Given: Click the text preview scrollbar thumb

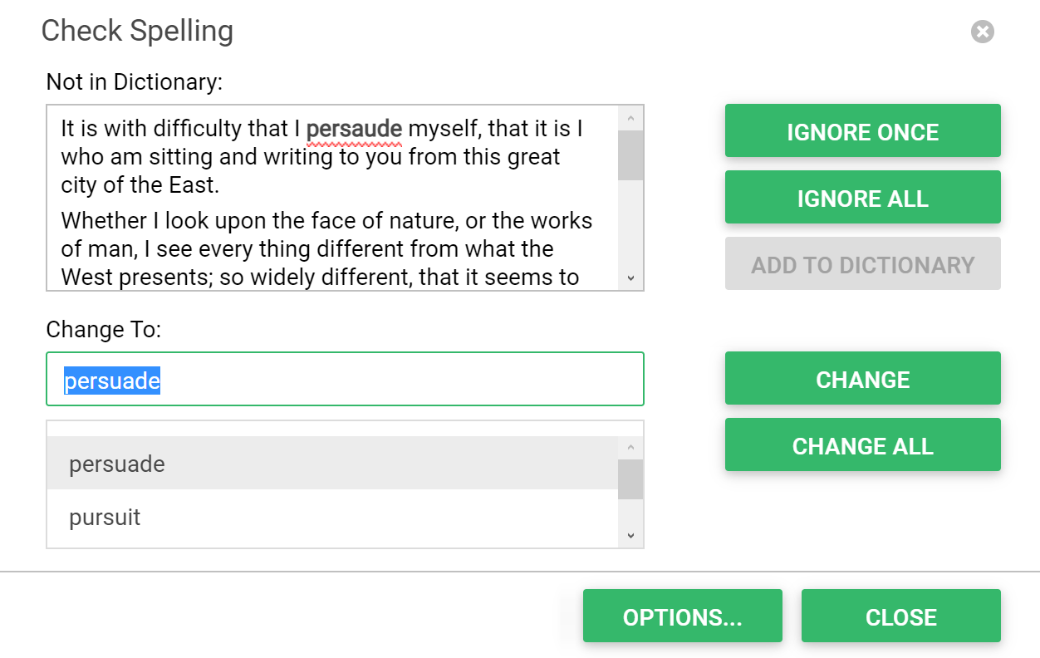Looking at the screenshot, I should click(x=630, y=155).
